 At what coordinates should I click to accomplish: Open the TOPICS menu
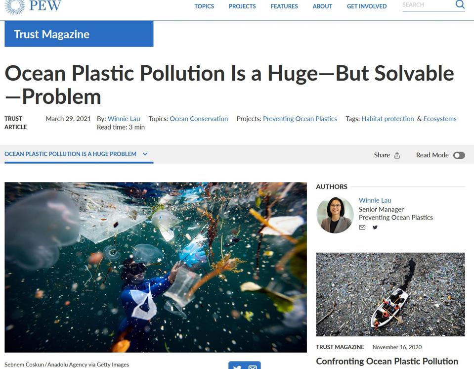pos(204,6)
